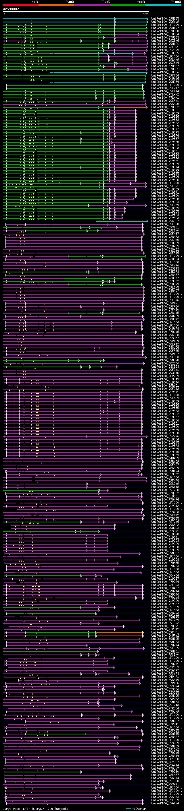The image size is (184, 811).
Task: Select the UniRef100_Q9FXA6 label
Action: tap(165, 266)
